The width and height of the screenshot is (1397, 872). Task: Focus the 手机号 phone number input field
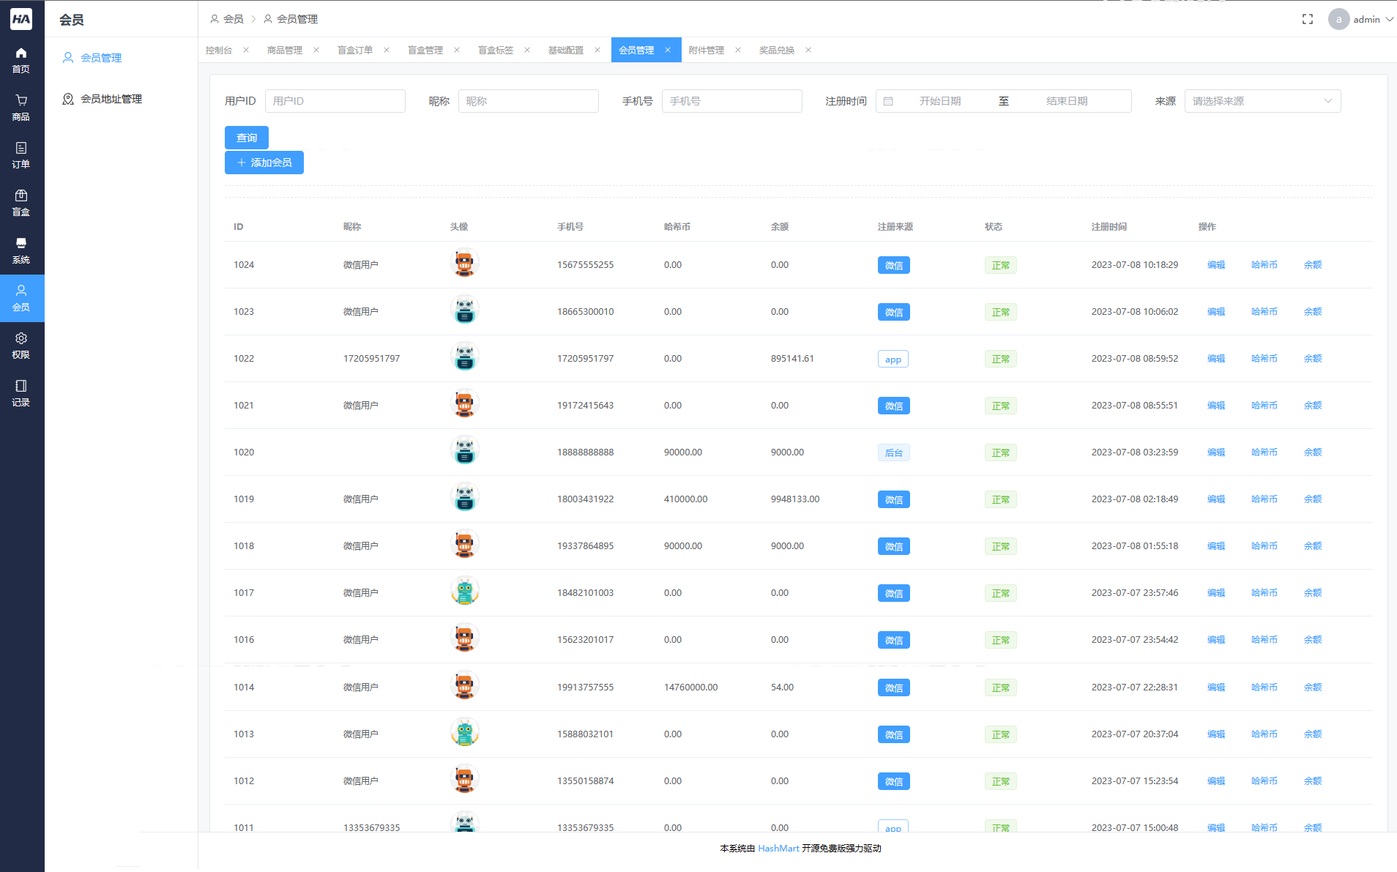click(x=731, y=101)
